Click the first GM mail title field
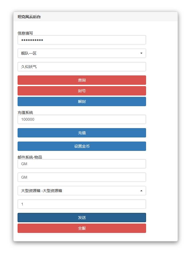 (82, 164)
